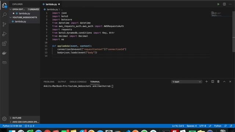
Task: Click the 'import os' code line
Action: click(58, 39)
